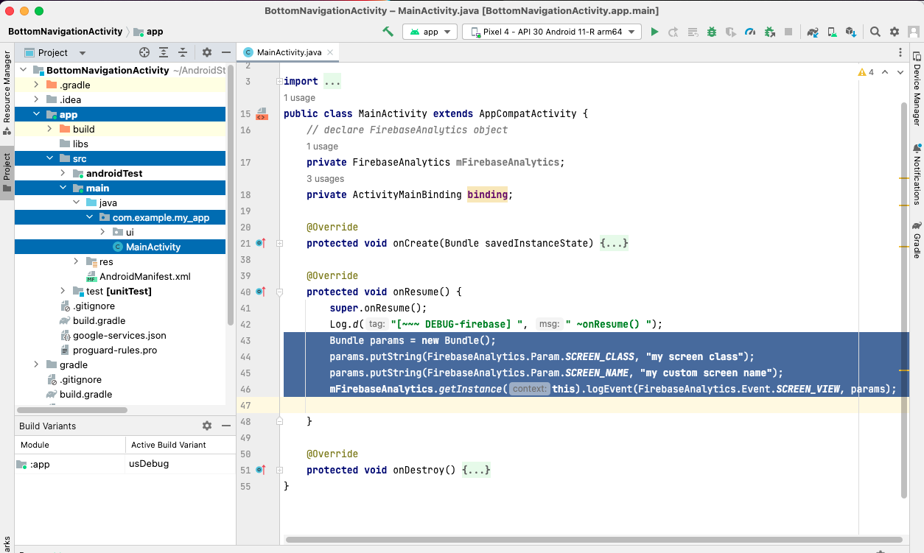Sync Project with Gradle Files elephant icon
The image size is (924, 553).
click(813, 32)
